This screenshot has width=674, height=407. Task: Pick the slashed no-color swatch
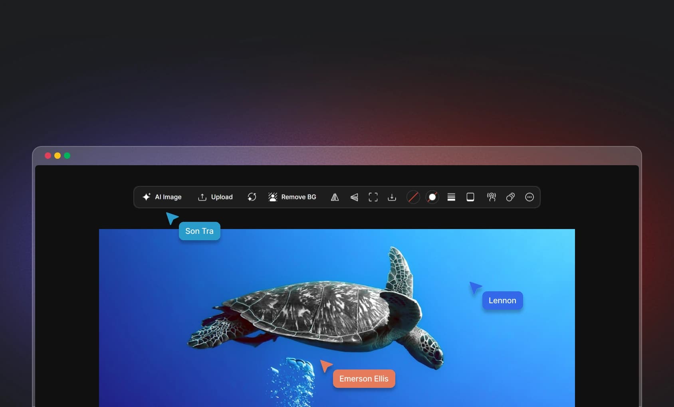(413, 197)
